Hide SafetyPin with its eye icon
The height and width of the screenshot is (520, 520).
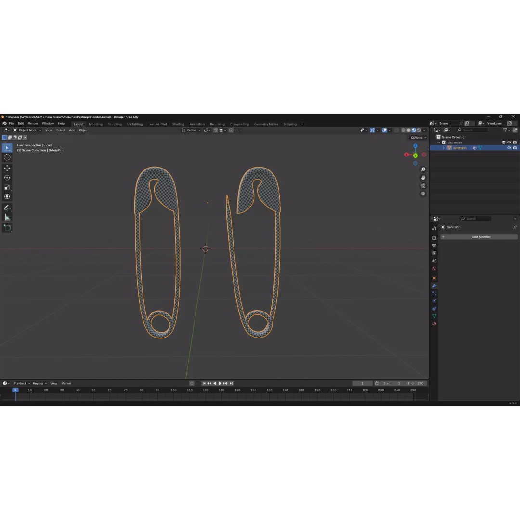(509, 148)
